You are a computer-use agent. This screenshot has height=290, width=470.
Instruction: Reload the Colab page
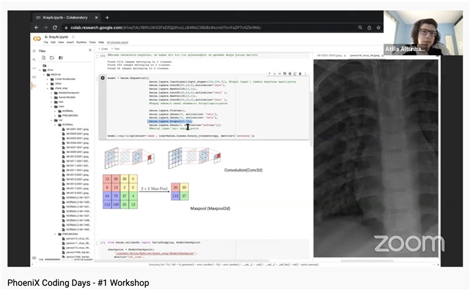(55, 28)
